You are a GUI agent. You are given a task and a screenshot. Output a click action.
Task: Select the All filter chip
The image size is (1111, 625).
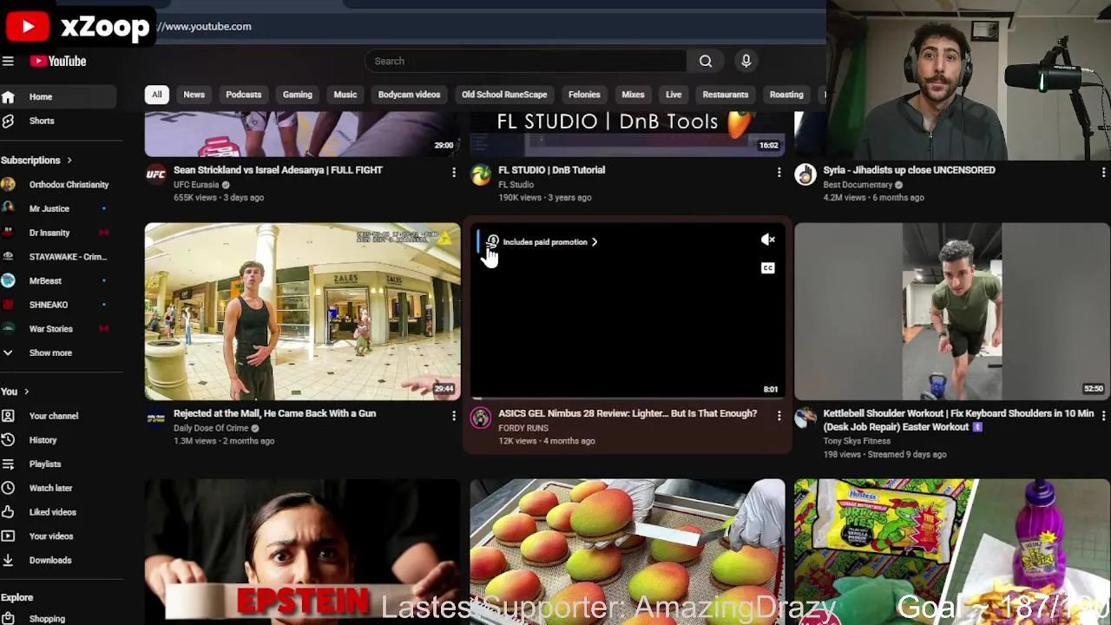(156, 95)
